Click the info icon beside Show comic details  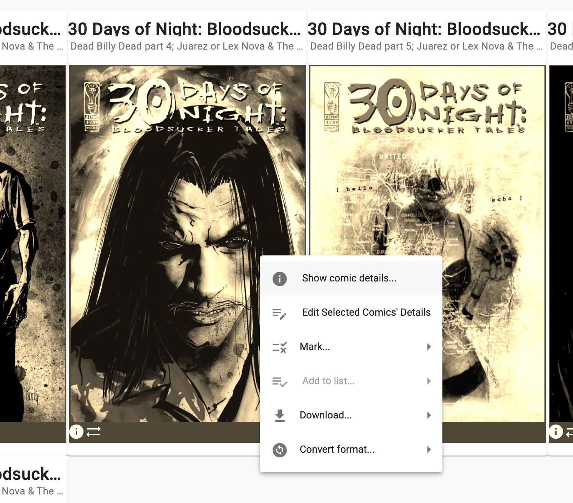[x=280, y=279]
